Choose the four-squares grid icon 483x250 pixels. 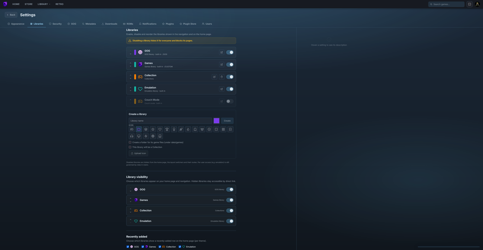click(x=223, y=129)
